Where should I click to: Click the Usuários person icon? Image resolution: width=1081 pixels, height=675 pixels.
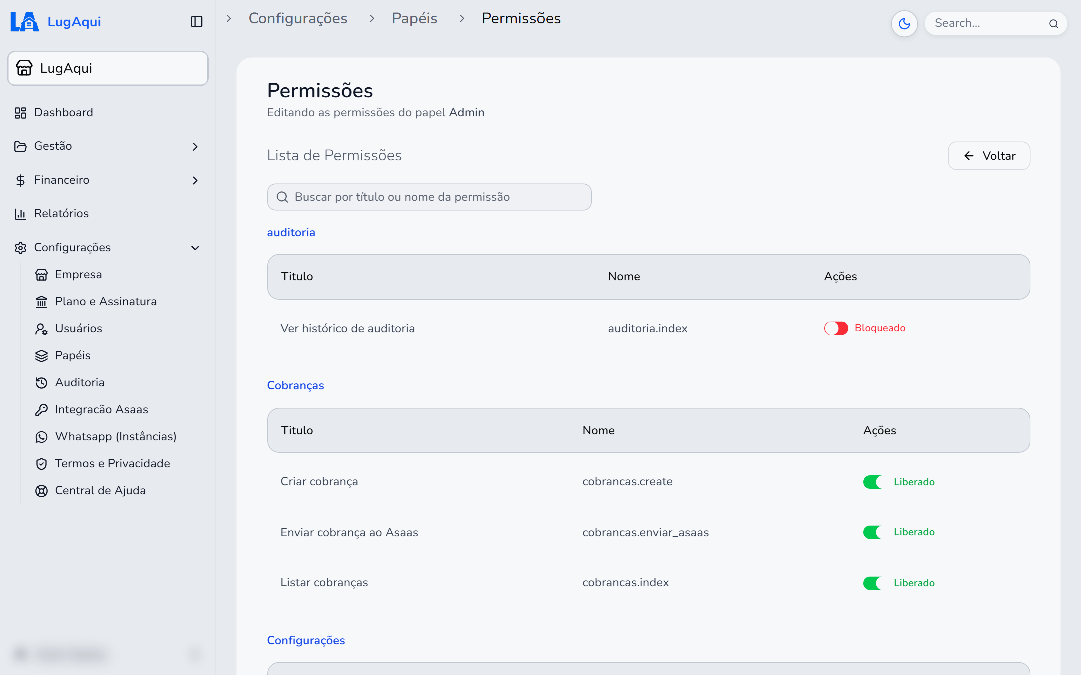point(41,329)
